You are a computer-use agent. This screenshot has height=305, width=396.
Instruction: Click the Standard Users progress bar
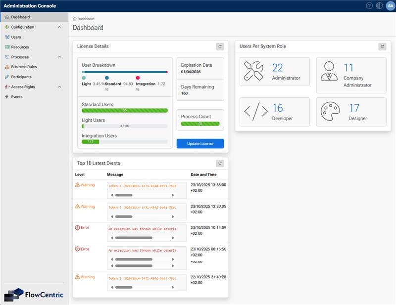[x=125, y=111]
